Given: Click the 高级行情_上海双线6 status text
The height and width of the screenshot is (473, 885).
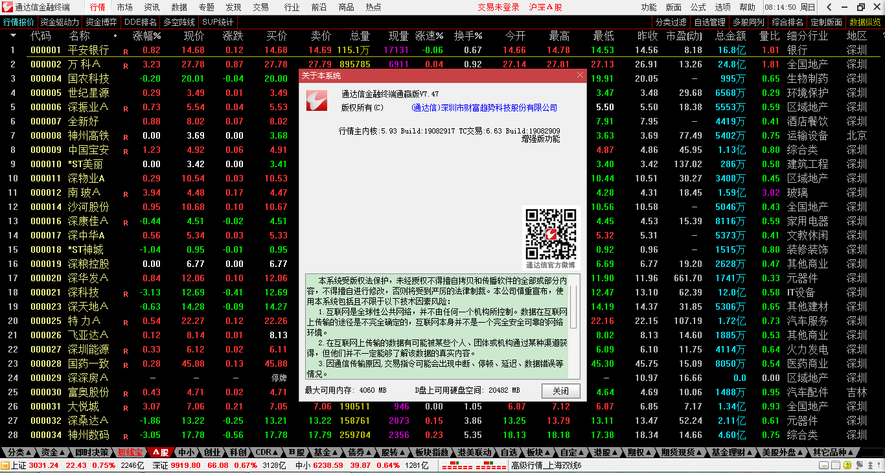Looking at the screenshot, I should click(546, 465).
